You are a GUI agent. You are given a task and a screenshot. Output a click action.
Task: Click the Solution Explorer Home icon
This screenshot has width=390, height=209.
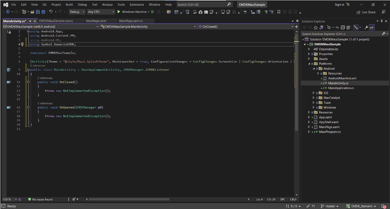tap(315, 27)
